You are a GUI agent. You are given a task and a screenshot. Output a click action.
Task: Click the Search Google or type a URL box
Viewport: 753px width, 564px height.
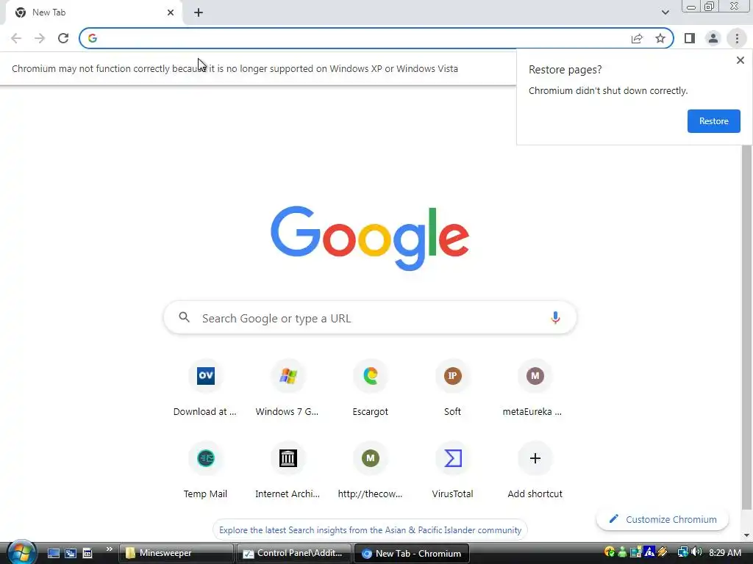[x=370, y=318]
